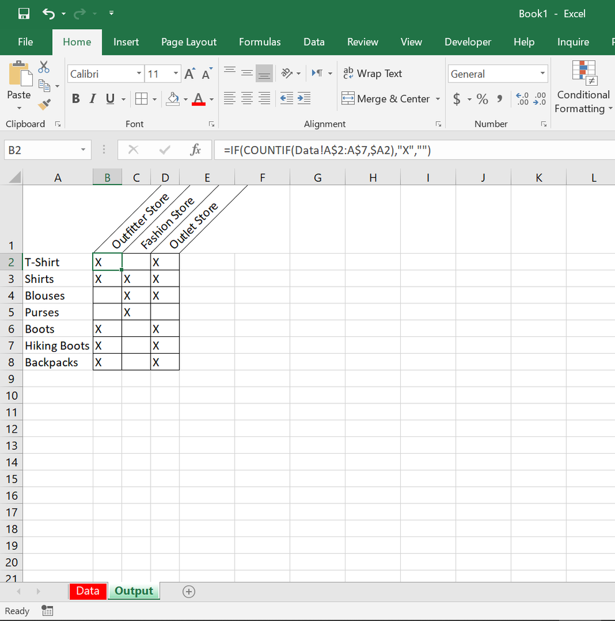Increase the font size
The image size is (615, 621).
coord(189,74)
